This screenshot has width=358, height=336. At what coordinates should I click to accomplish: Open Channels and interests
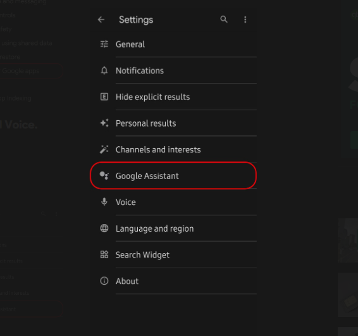pos(173,149)
